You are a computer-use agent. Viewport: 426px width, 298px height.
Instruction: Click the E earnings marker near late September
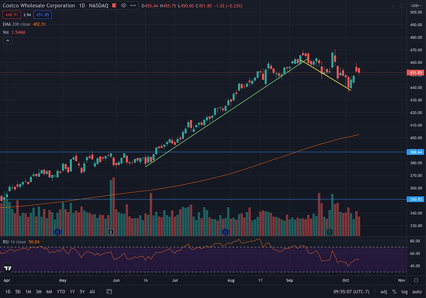pyautogui.click(x=329, y=232)
